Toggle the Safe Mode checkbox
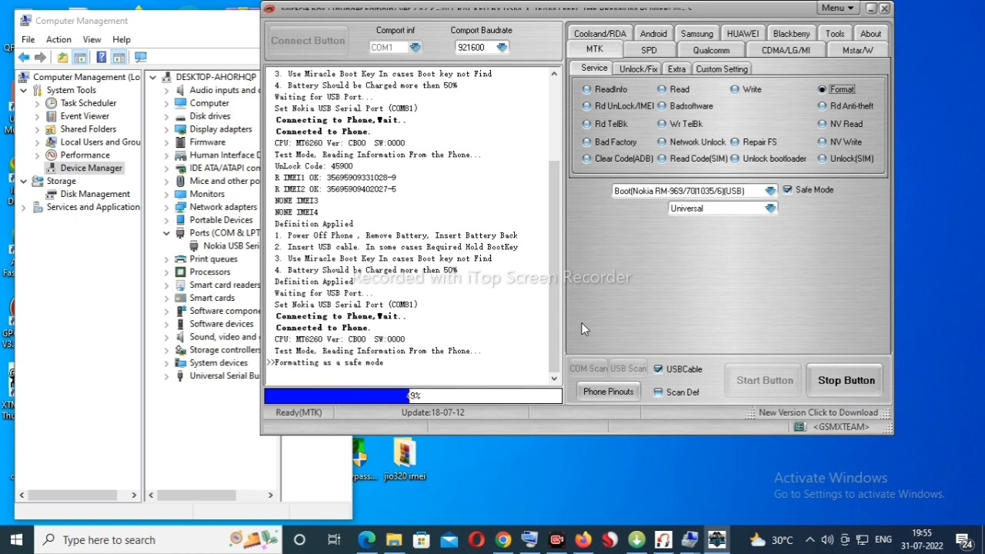 787,189
